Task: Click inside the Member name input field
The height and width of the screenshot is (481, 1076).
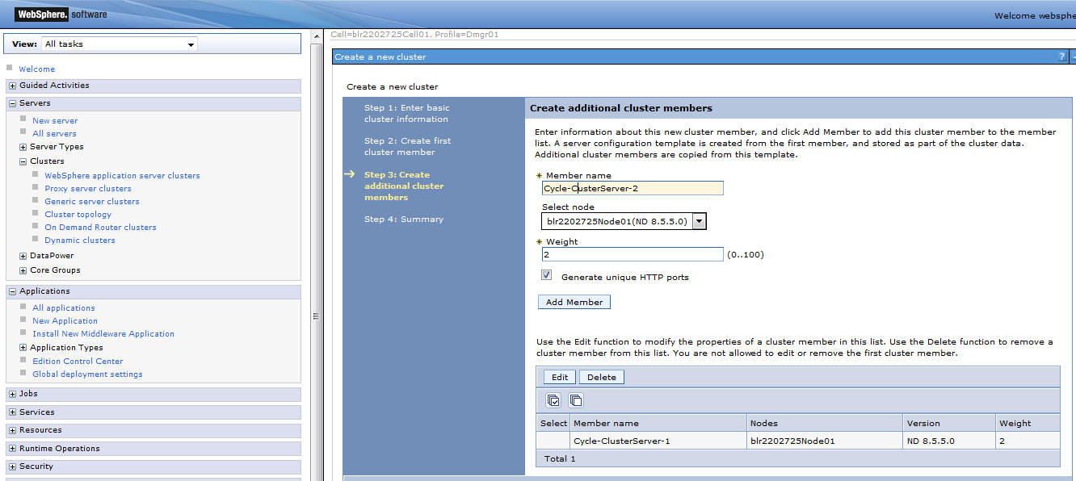Action: click(x=633, y=187)
